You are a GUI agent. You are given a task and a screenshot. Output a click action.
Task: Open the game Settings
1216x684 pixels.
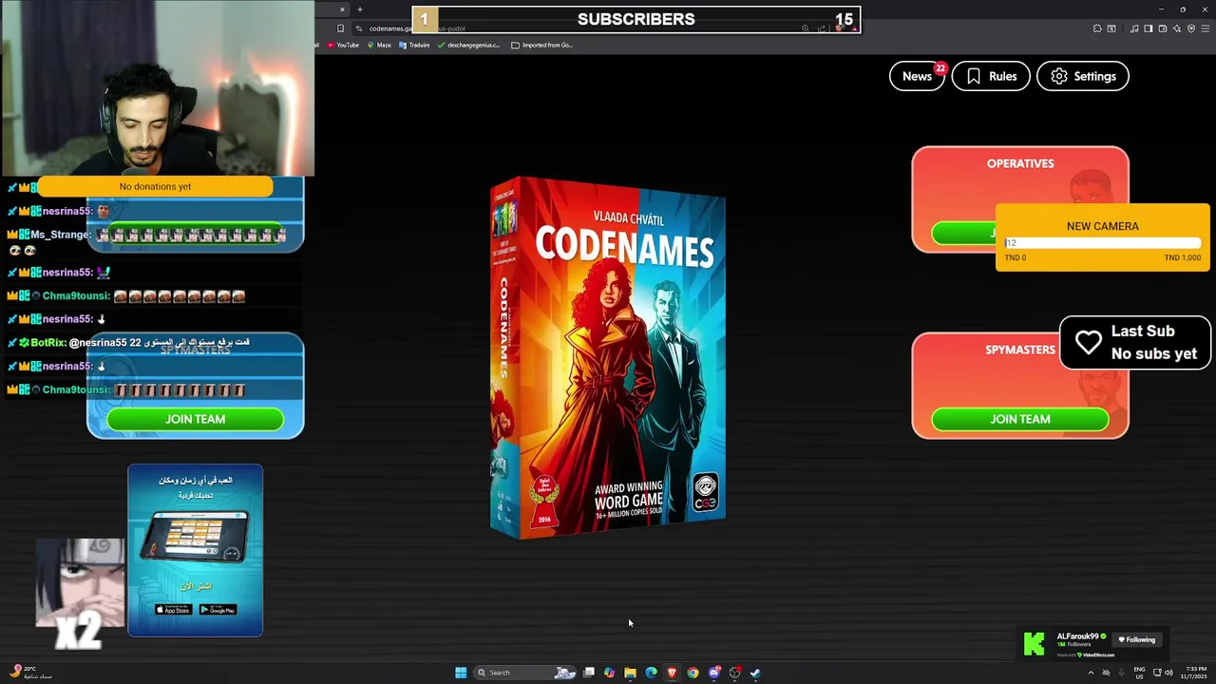pos(1083,76)
